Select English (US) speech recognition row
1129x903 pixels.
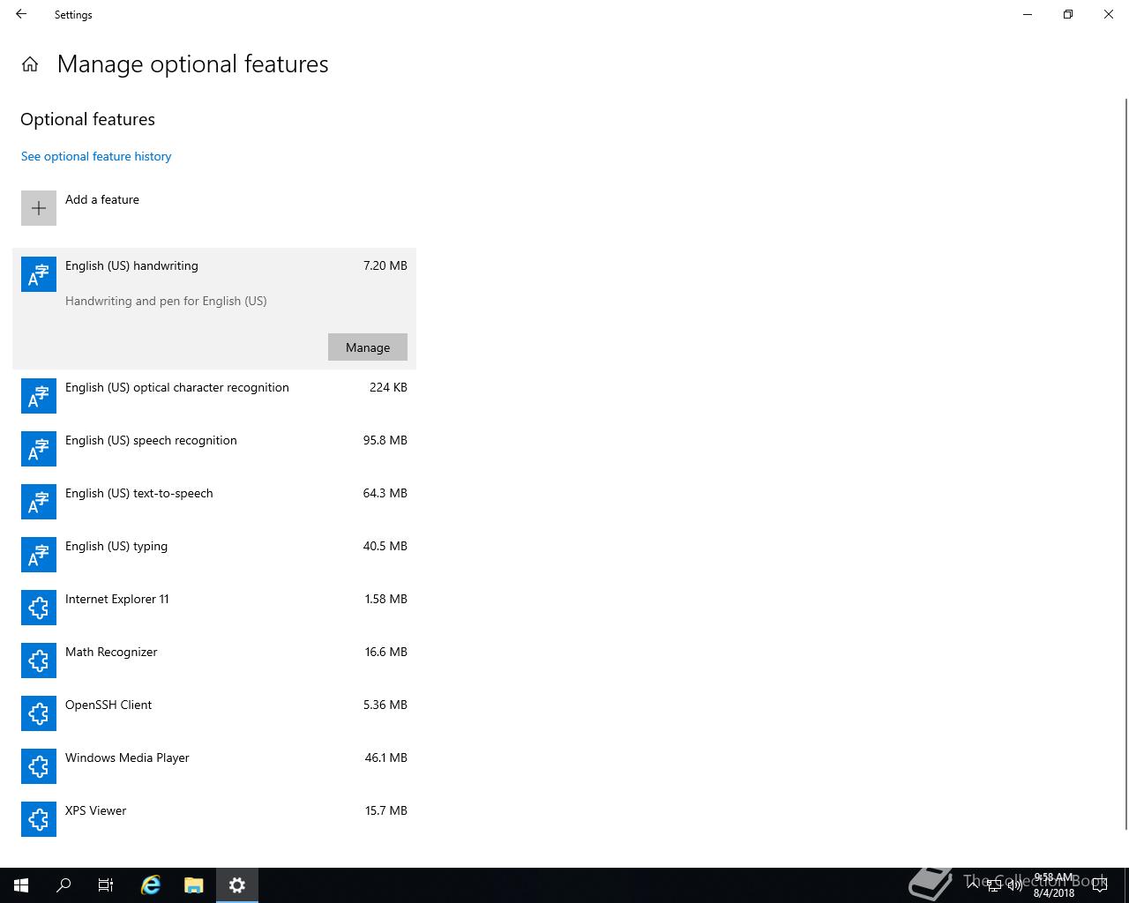point(214,449)
